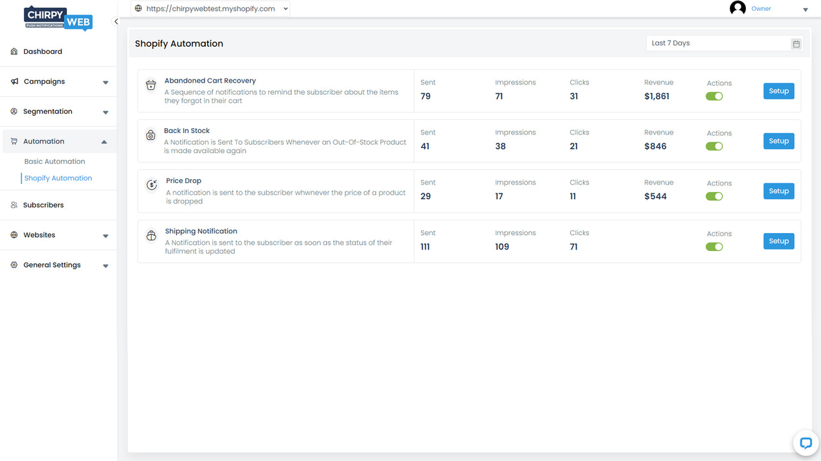The height and width of the screenshot is (461, 821).
Task: Disable Abandoned Cart Recovery automation
Action: (714, 96)
